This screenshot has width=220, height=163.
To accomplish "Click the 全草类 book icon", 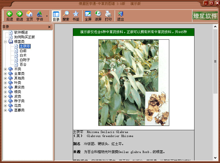I will click(x=11, y=74).
